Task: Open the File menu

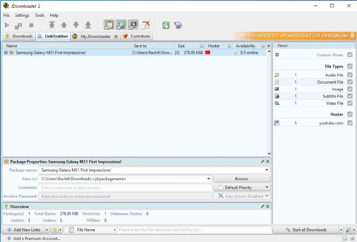Action: (x=6, y=15)
